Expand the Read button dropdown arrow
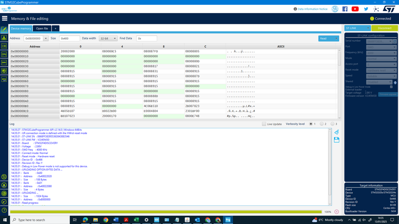 tap(336, 39)
